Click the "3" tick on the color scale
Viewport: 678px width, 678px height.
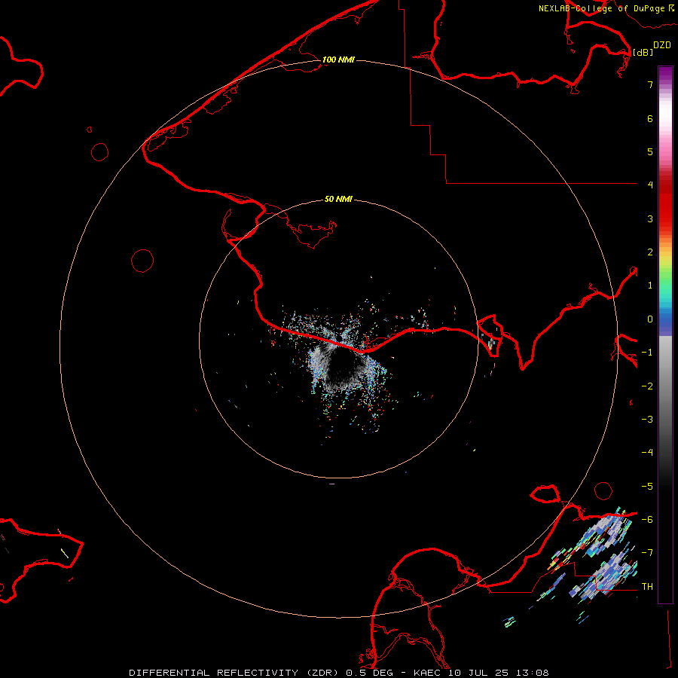[x=650, y=218]
